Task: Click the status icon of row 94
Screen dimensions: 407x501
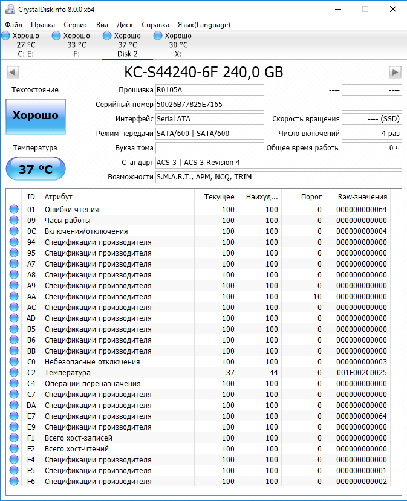Action: [x=14, y=242]
